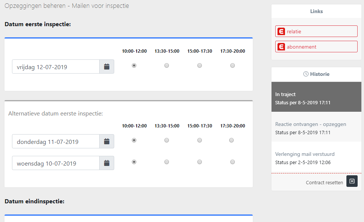
Task: Select 15:00-17:30 for vrijdag 12-07-2019
Action: 200,65
